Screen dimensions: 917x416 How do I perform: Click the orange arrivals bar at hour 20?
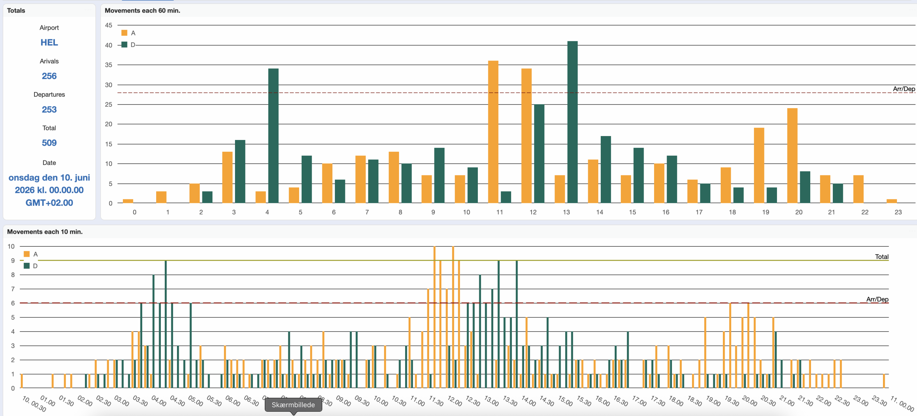tap(792, 155)
